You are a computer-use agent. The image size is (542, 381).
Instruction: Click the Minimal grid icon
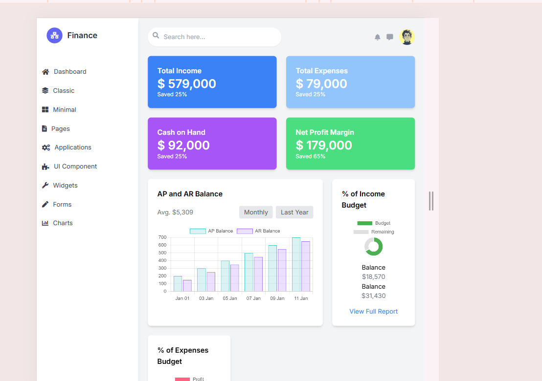45,110
